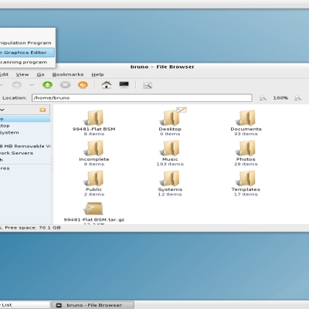This screenshot has height=309, width=309.
Task: Select Graphics Editor entry in popup menu
Action: (x=27, y=53)
